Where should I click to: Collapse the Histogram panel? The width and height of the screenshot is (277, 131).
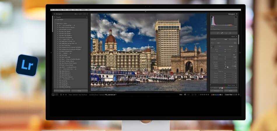tap(237, 14)
